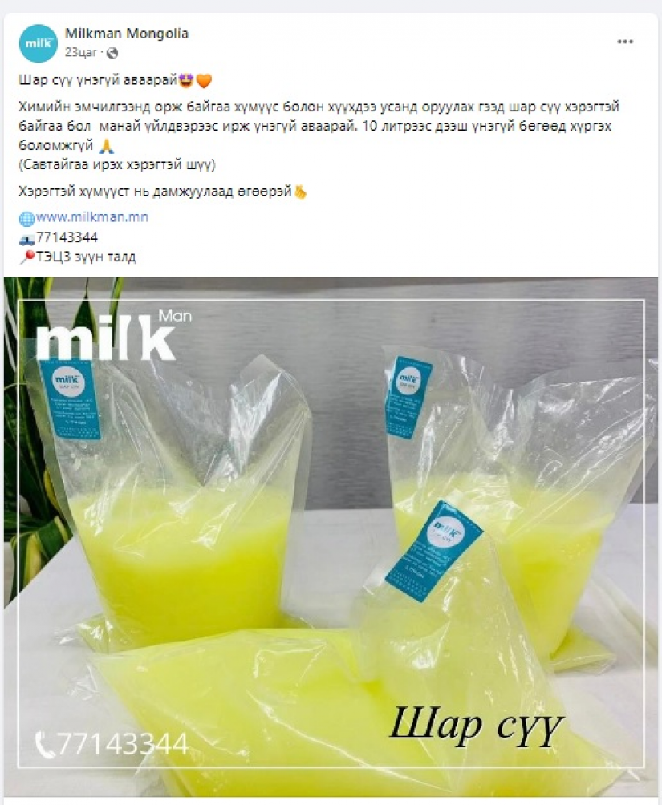Open the 23цаг post timestamp
The width and height of the screenshot is (662, 805).
point(81,53)
